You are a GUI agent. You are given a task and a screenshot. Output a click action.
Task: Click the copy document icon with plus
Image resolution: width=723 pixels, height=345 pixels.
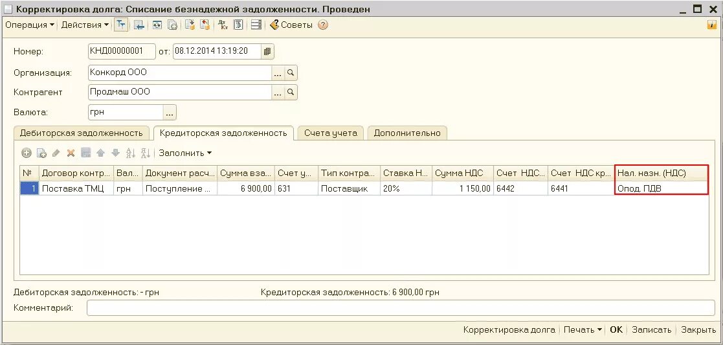172,25
